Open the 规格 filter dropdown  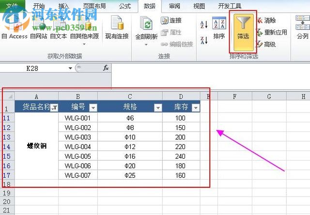click(x=158, y=108)
